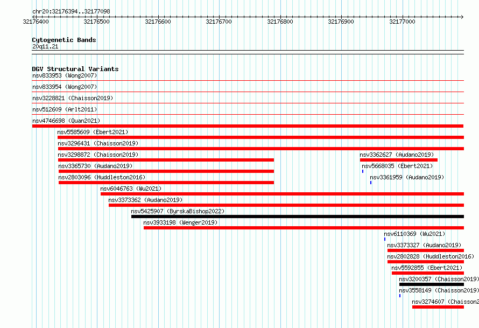
Task: Select nsv3200357 (Chaisson2019) label
Action: click(x=439, y=279)
